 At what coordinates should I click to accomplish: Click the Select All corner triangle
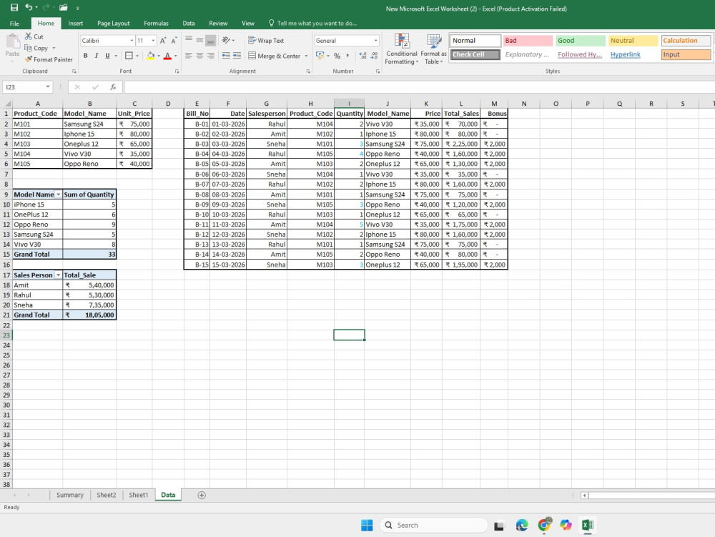(x=7, y=104)
